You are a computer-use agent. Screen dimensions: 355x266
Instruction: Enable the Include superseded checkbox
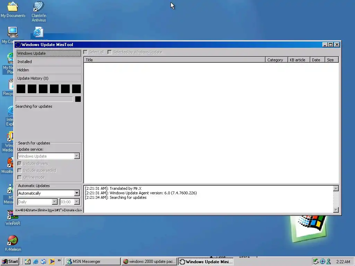pos(20,170)
